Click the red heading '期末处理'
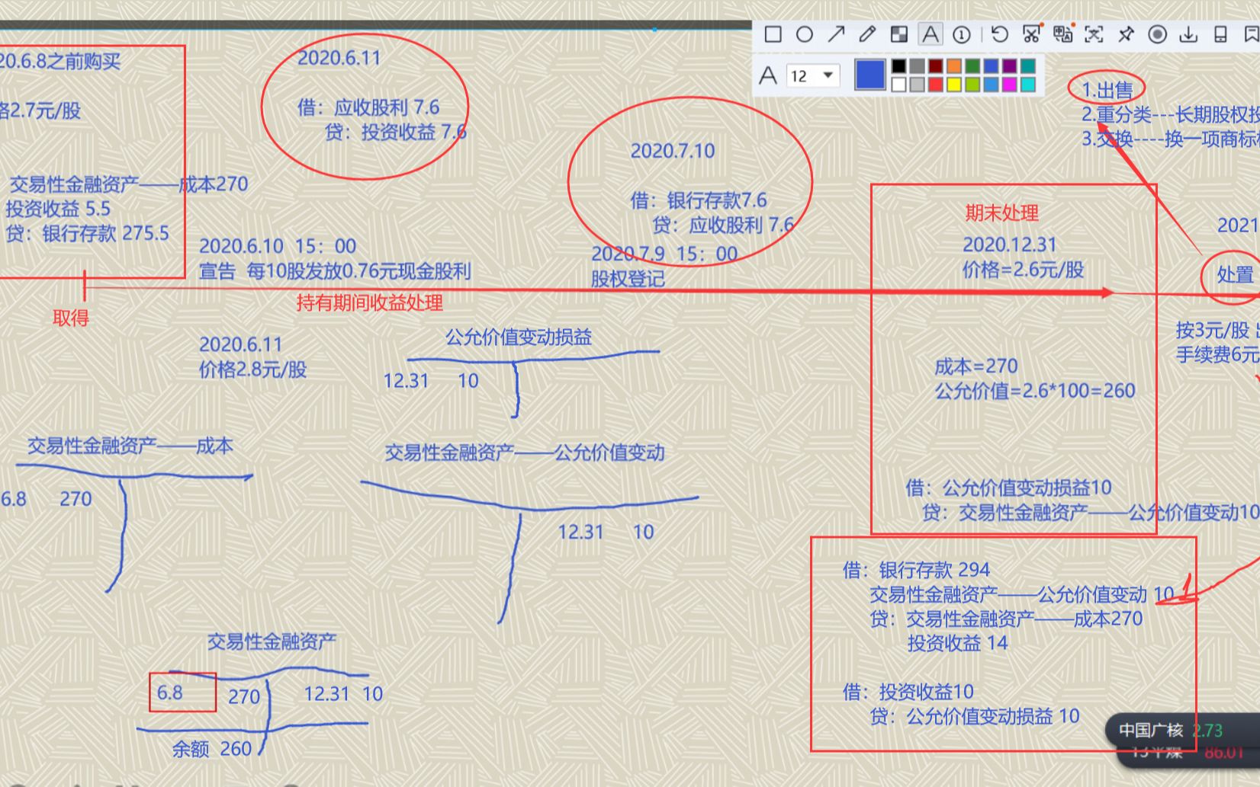The height and width of the screenshot is (787, 1260). click(x=1001, y=213)
